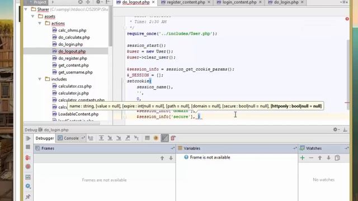Hide the Watches pane
The width and height of the screenshot is (358, 201).
coord(347,149)
